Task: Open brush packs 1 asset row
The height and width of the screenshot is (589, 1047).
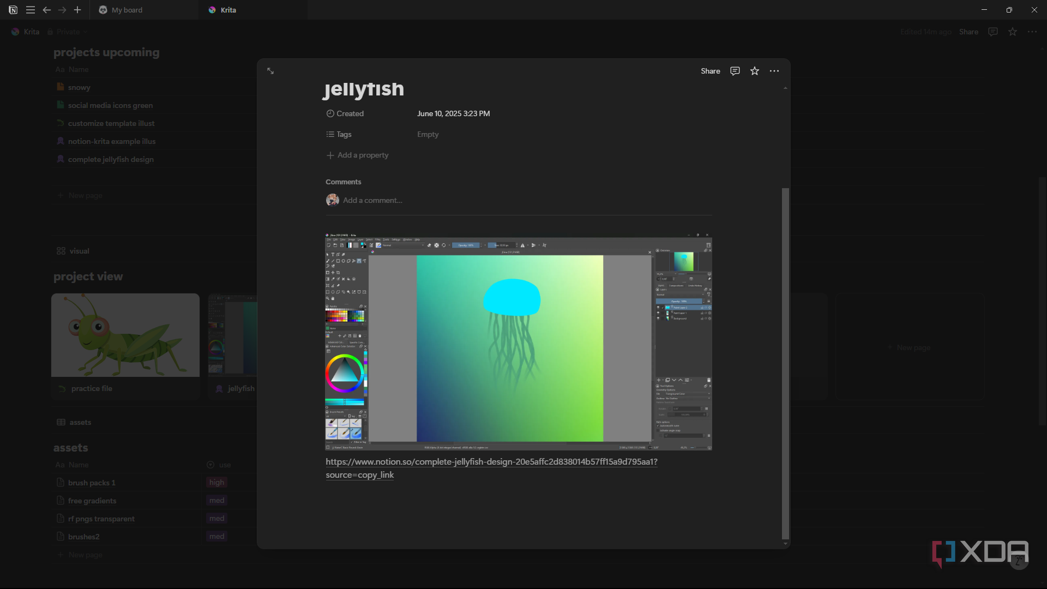Action: pyautogui.click(x=92, y=483)
